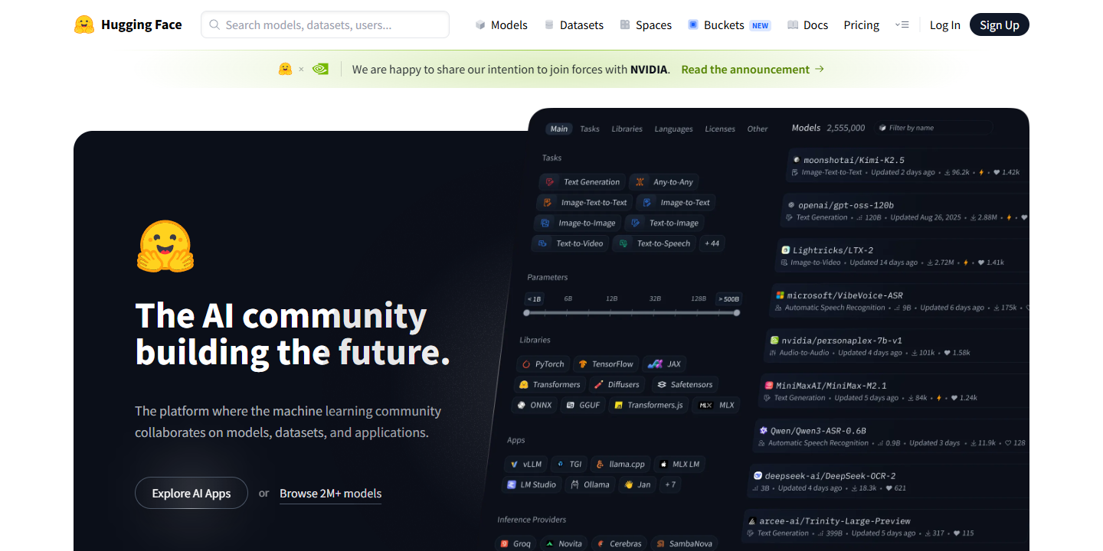Screen dimensions: 1103x551
Task: Select the > 500B parameter bound
Action: pyautogui.click(x=728, y=298)
